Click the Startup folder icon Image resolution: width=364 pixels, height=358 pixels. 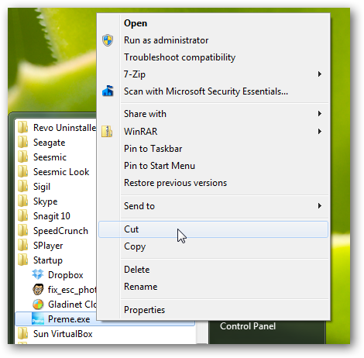point(23,260)
